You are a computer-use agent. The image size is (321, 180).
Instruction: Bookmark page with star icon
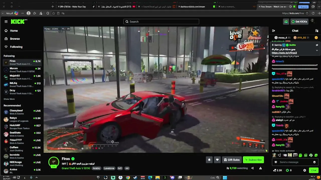coord(53,13)
